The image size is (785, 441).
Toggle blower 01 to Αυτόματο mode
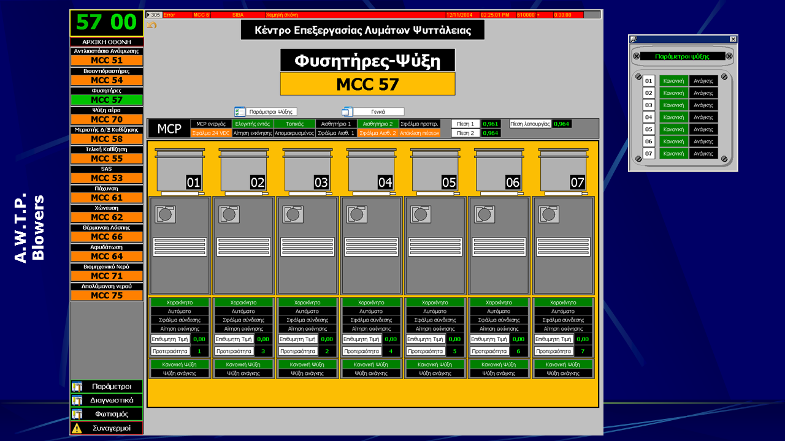coord(180,311)
